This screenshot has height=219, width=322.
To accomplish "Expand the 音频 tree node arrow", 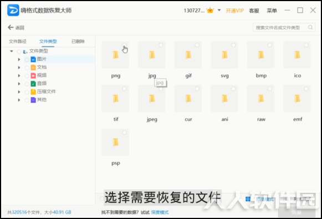I will click(x=19, y=84).
